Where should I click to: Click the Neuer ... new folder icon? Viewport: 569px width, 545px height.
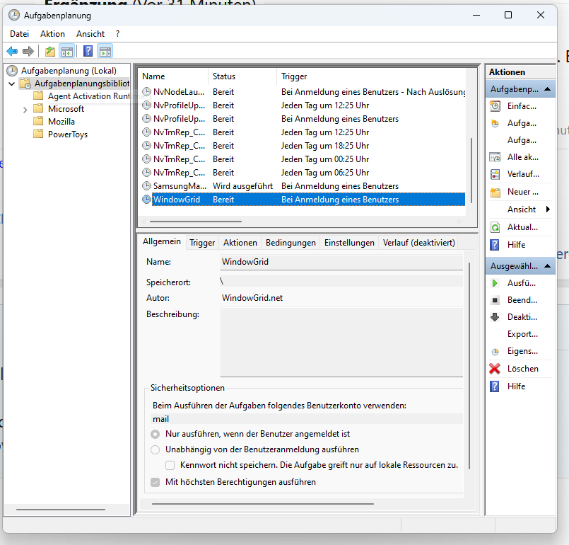point(495,192)
